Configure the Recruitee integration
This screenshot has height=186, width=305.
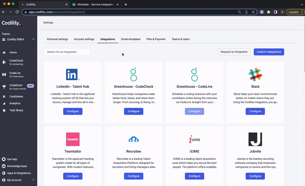pos(134,176)
